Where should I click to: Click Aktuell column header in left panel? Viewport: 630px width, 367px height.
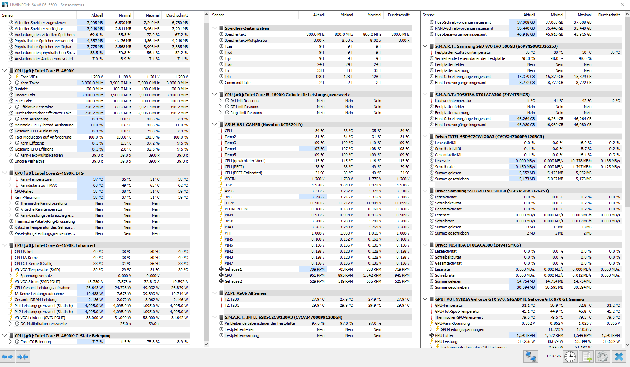[x=91, y=15]
